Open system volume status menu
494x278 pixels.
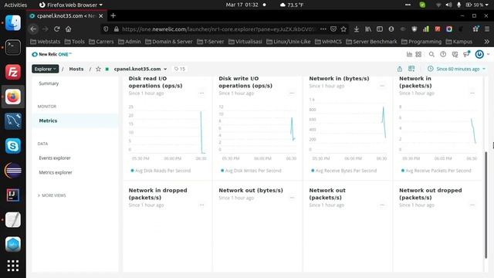[x=448, y=5]
